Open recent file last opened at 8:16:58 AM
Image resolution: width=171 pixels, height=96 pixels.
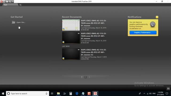coord(94,23)
